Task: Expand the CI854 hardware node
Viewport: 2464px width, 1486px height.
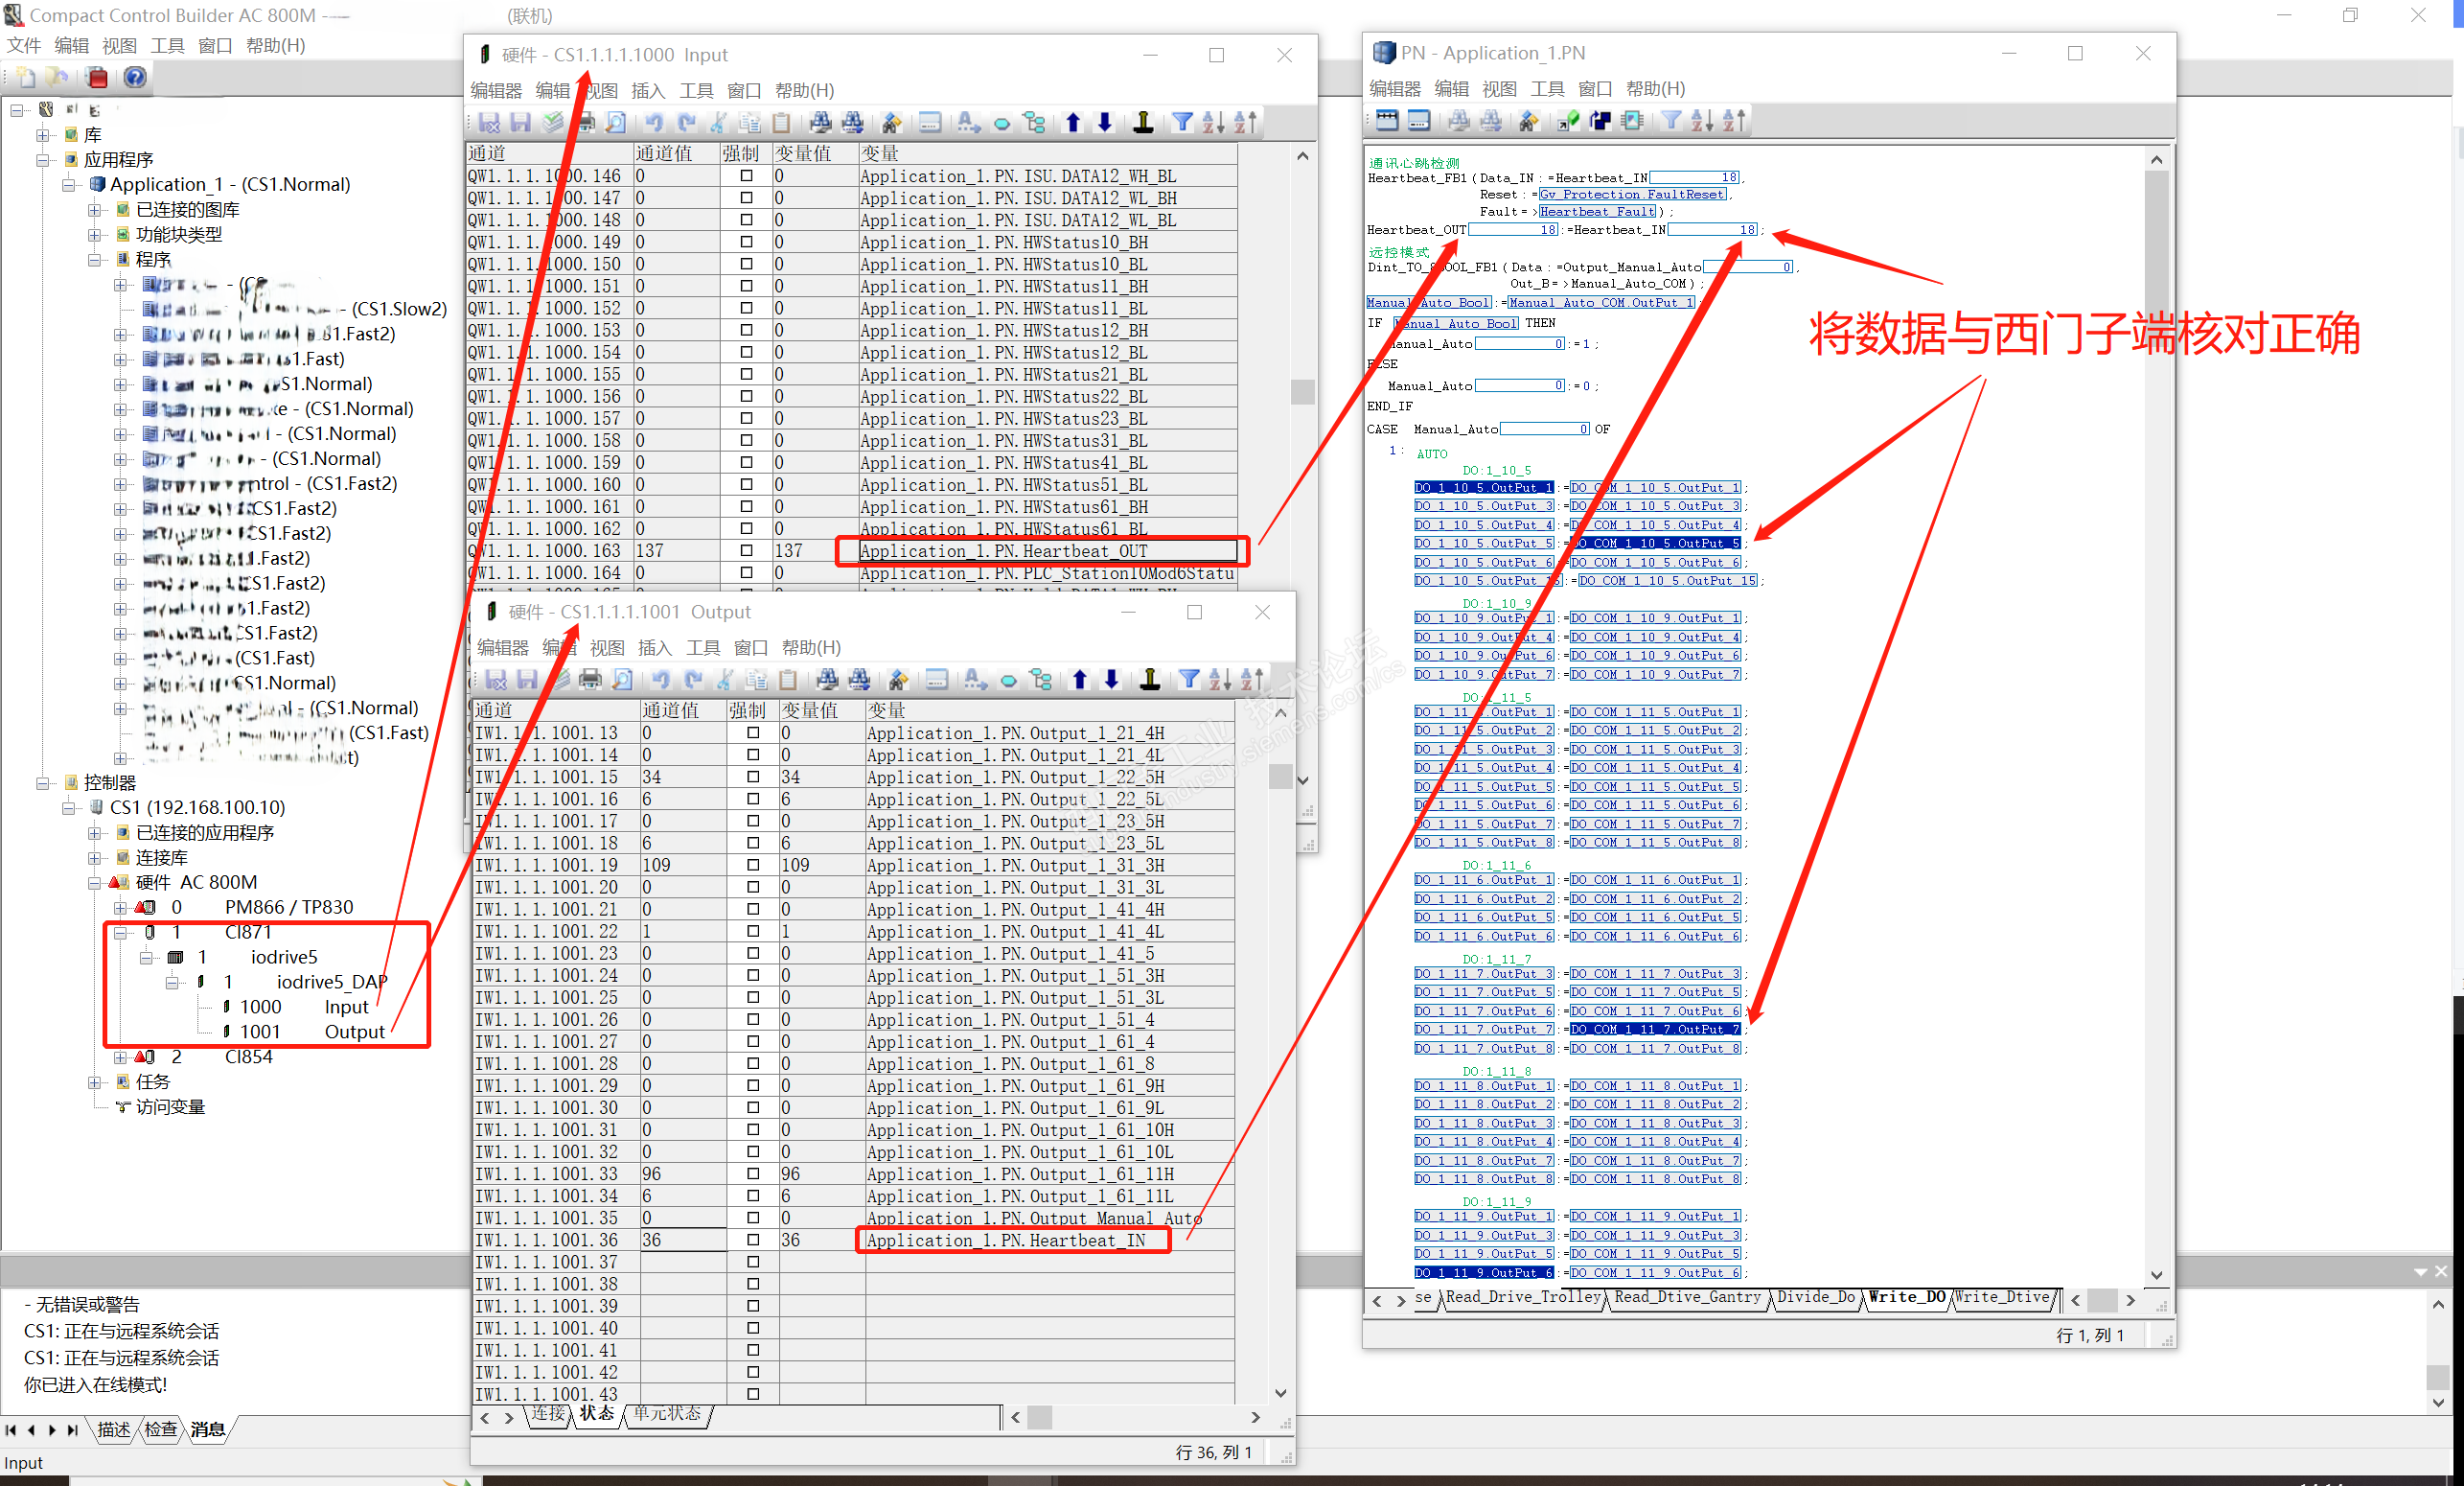Action: pos(120,1056)
